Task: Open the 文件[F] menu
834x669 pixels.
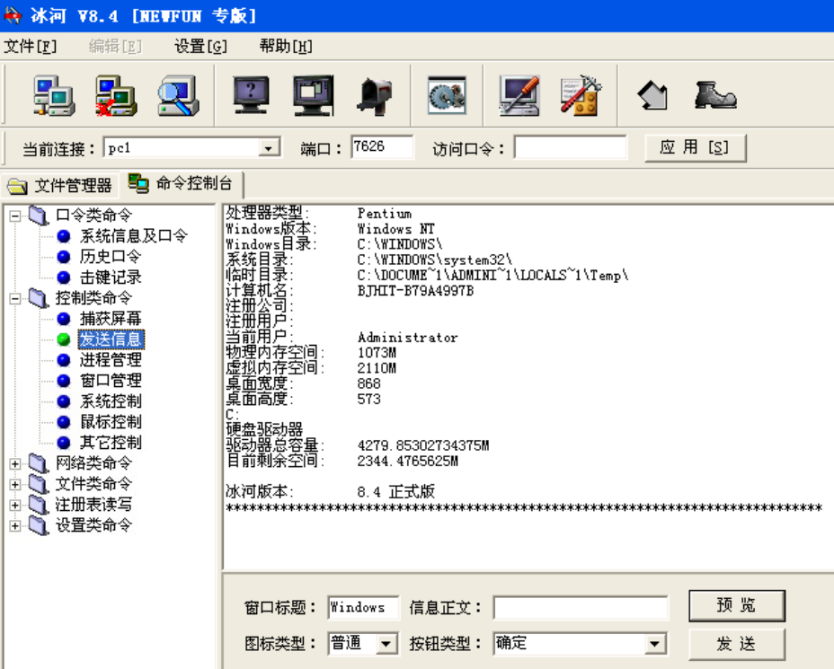Action: (31, 47)
